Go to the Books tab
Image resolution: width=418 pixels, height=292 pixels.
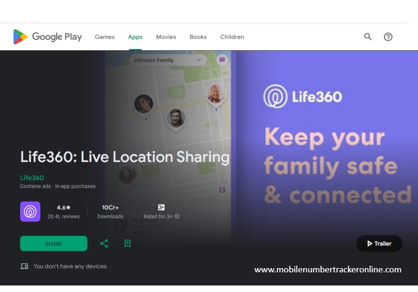tap(198, 37)
